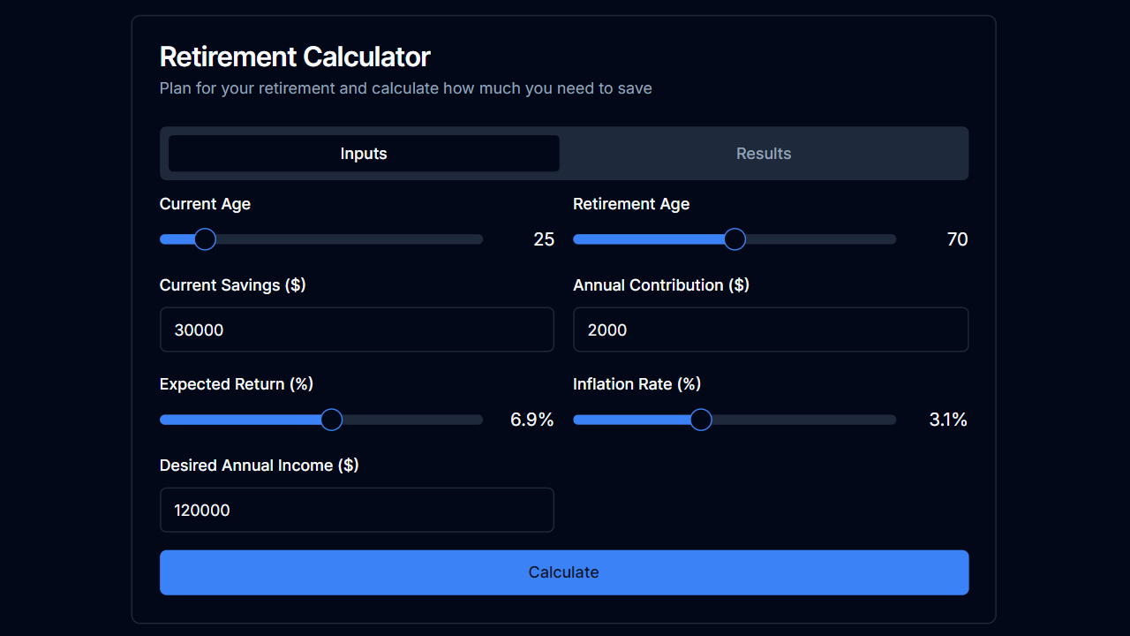Click the Current Savings input field
The width and height of the screenshot is (1130, 636).
tap(357, 329)
